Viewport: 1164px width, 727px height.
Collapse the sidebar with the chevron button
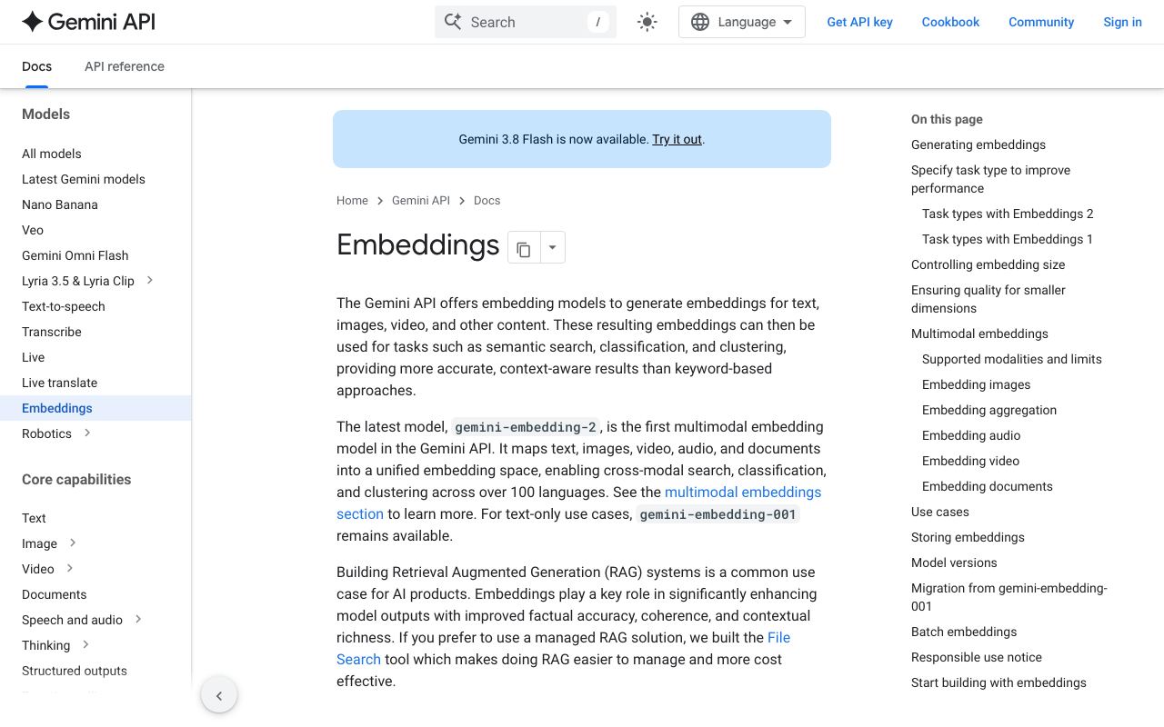tap(219, 696)
